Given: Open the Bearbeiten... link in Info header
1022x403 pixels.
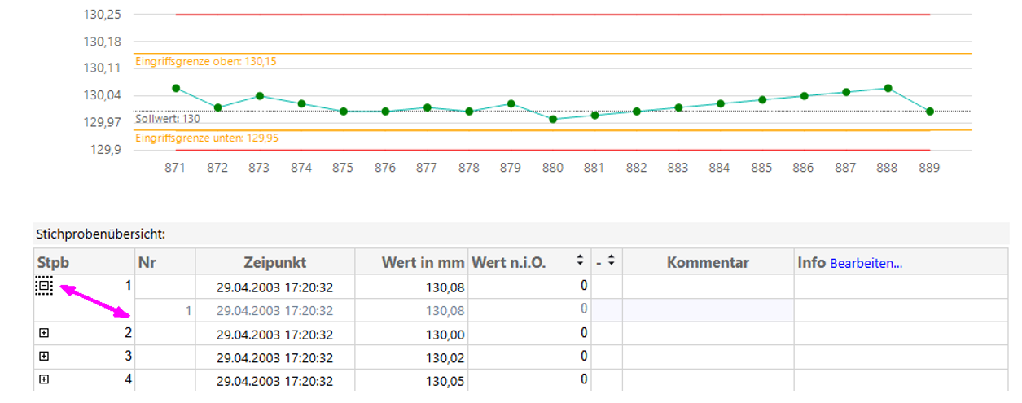Looking at the screenshot, I should click(x=866, y=263).
